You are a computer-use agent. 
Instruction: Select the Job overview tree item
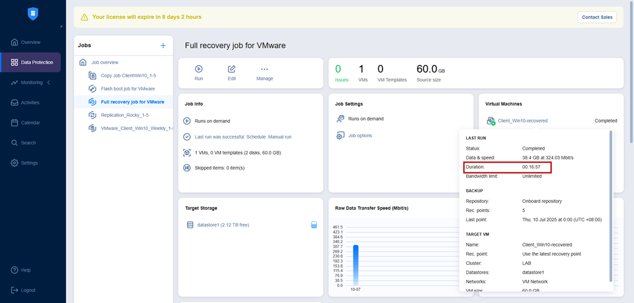105,62
